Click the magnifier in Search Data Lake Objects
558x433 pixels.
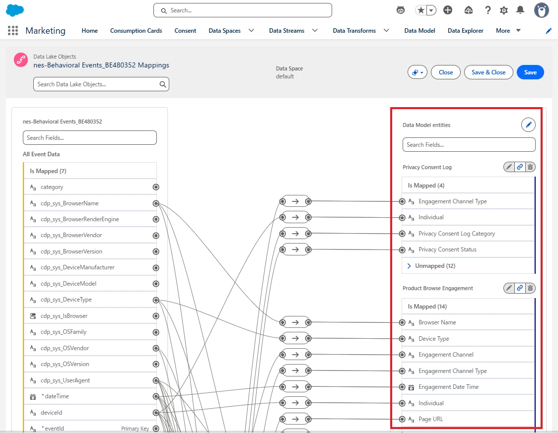163,84
